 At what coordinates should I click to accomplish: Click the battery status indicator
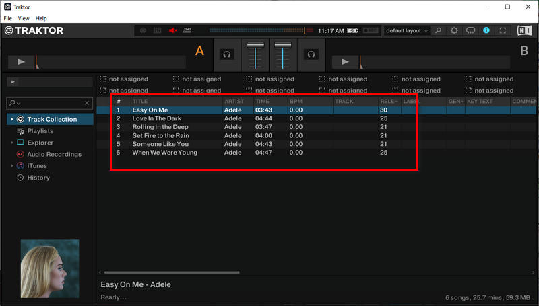[x=352, y=30]
